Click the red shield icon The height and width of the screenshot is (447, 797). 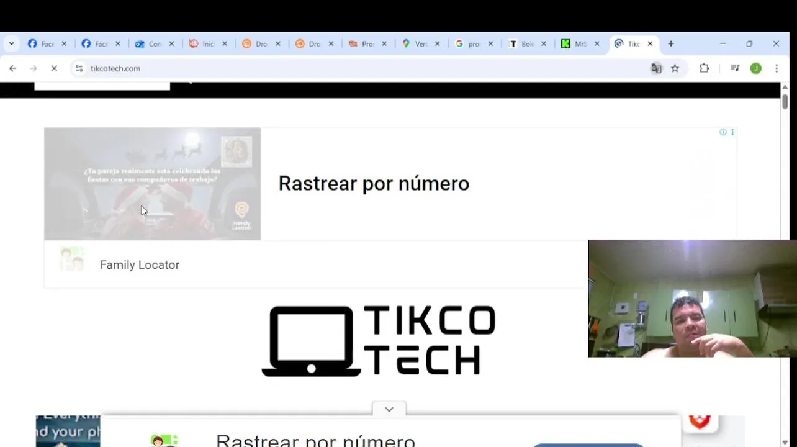[700, 422]
